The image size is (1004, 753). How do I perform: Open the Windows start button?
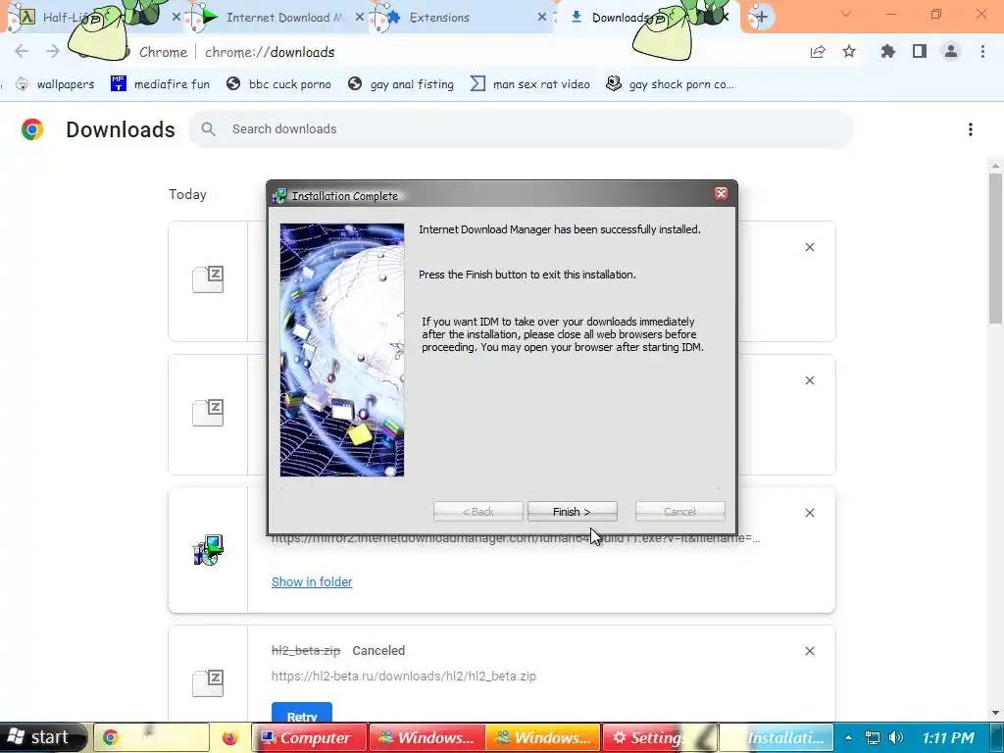click(x=43, y=737)
